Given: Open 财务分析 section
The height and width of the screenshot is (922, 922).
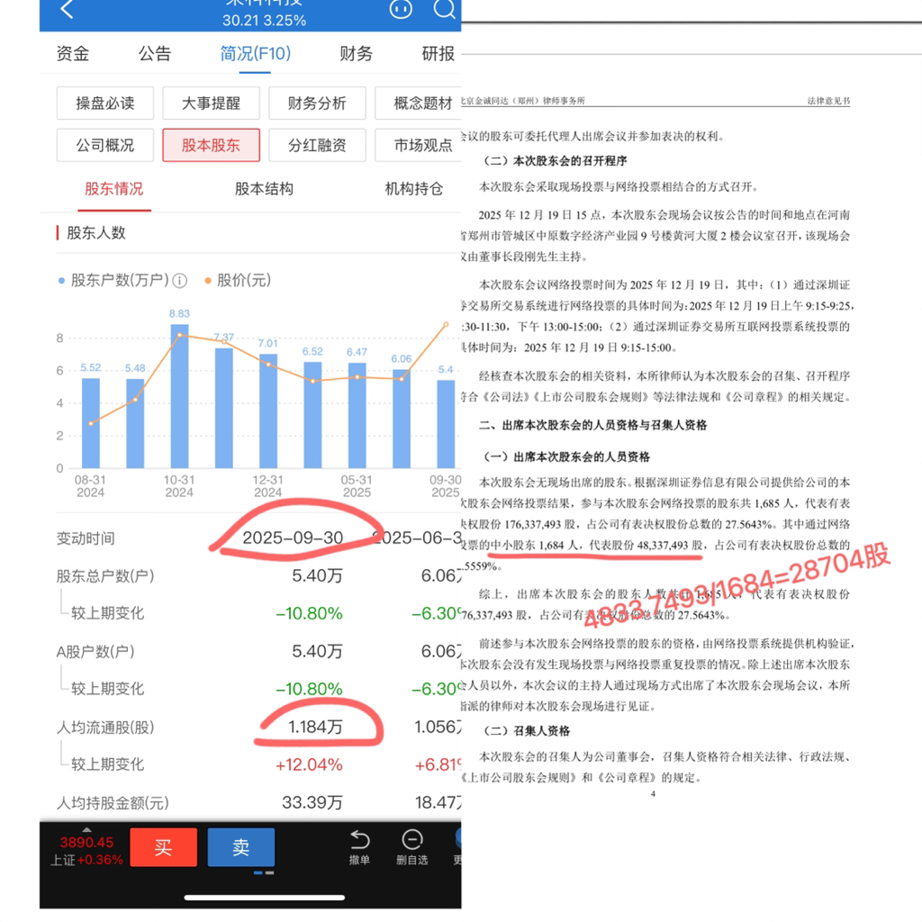Looking at the screenshot, I should (317, 103).
